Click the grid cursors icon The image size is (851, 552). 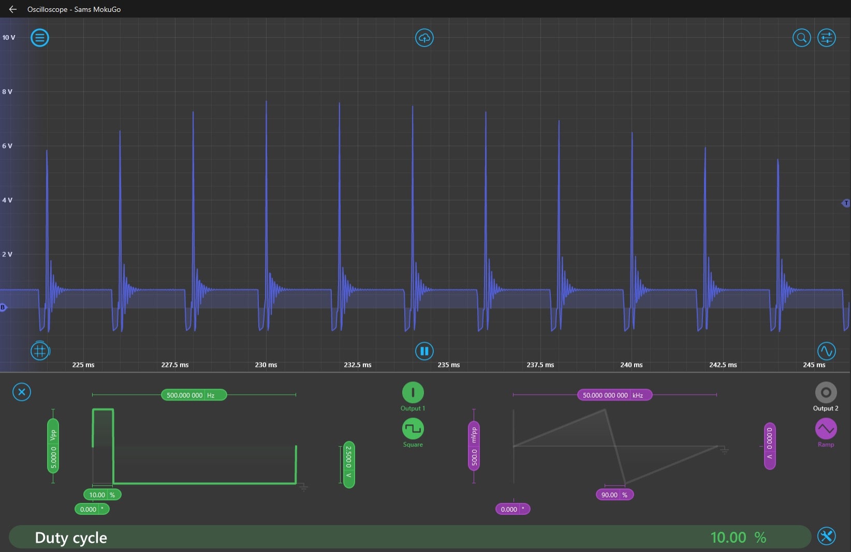(x=40, y=351)
